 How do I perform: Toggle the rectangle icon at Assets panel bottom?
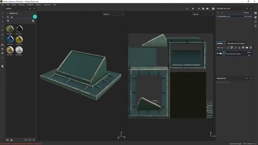point(29,140)
